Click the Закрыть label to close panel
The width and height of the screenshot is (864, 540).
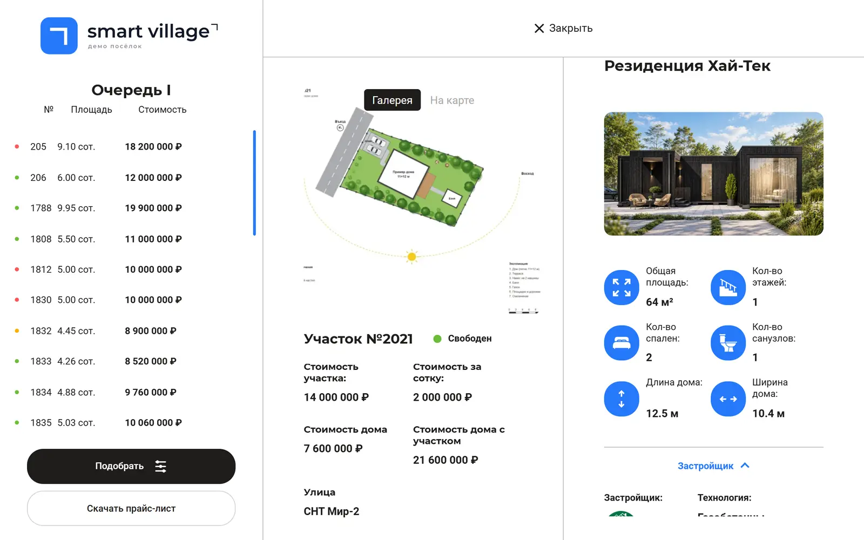click(x=571, y=28)
